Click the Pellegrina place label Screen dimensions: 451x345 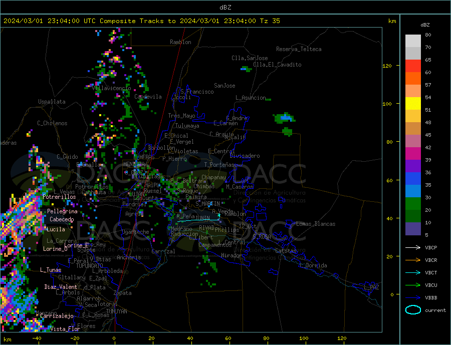tap(63, 211)
